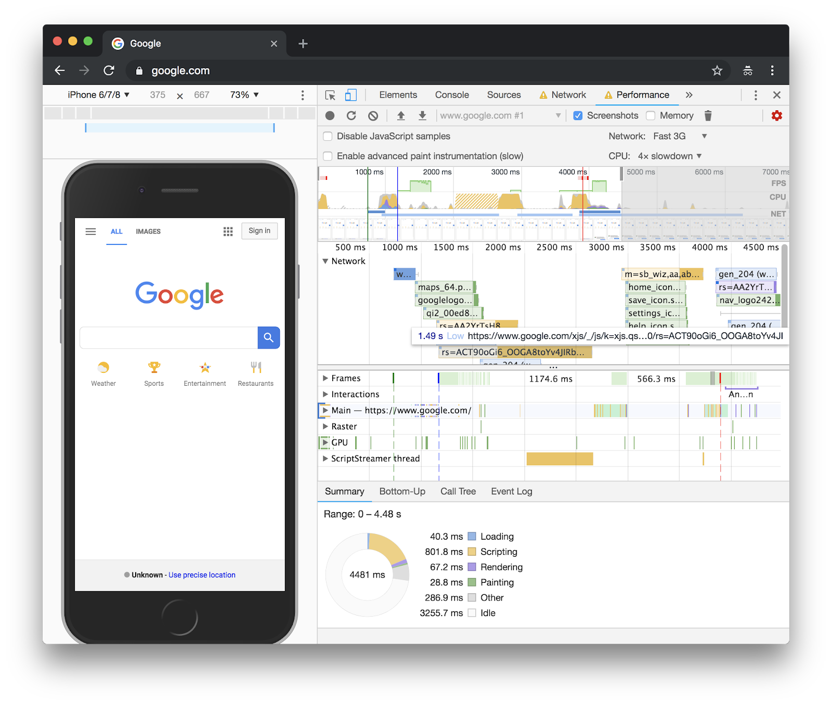Tap the Sports trophy shortcut
The width and height of the screenshot is (832, 705).
(154, 368)
